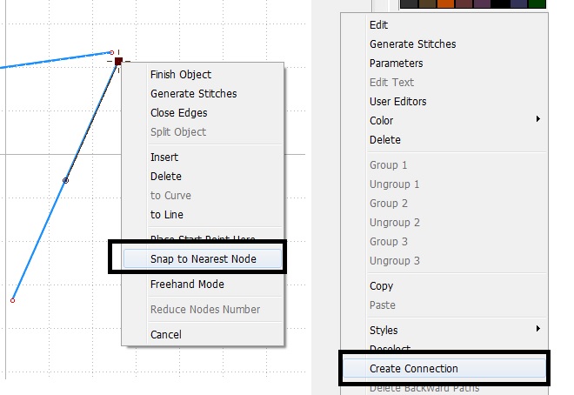Click the circular midpoint node on the line
The width and height of the screenshot is (574, 395).
click(65, 180)
